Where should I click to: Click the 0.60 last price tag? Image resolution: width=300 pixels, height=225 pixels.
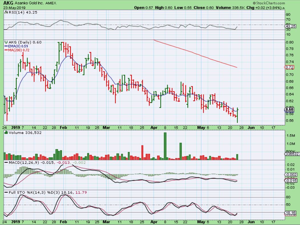pos(290,109)
